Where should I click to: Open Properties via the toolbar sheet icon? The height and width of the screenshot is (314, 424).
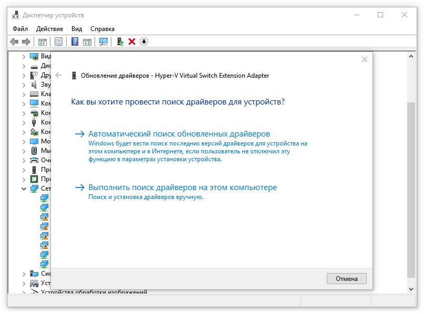(58, 41)
